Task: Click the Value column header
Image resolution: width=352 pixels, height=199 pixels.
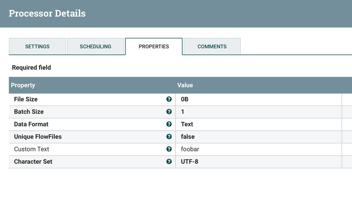Action: pyautogui.click(x=185, y=85)
